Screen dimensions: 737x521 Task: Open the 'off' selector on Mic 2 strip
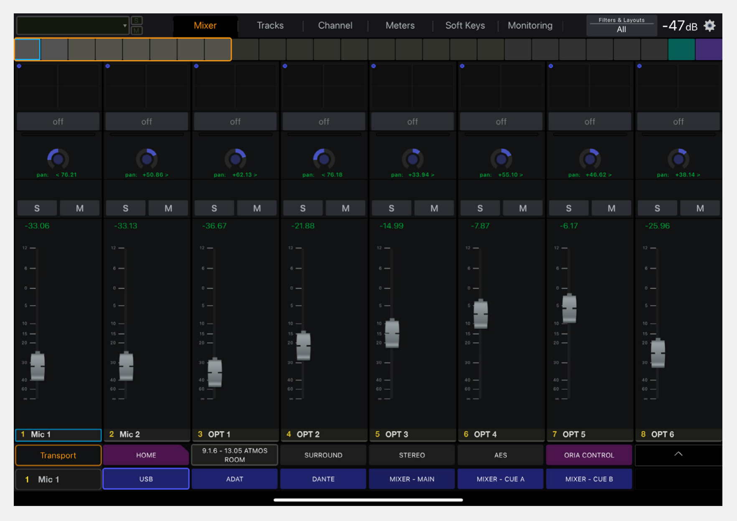pos(147,122)
